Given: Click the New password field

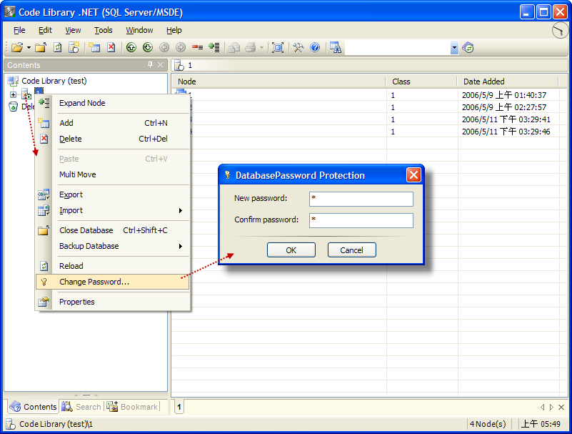Looking at the screenshot, I should click(x=361, y=199).
